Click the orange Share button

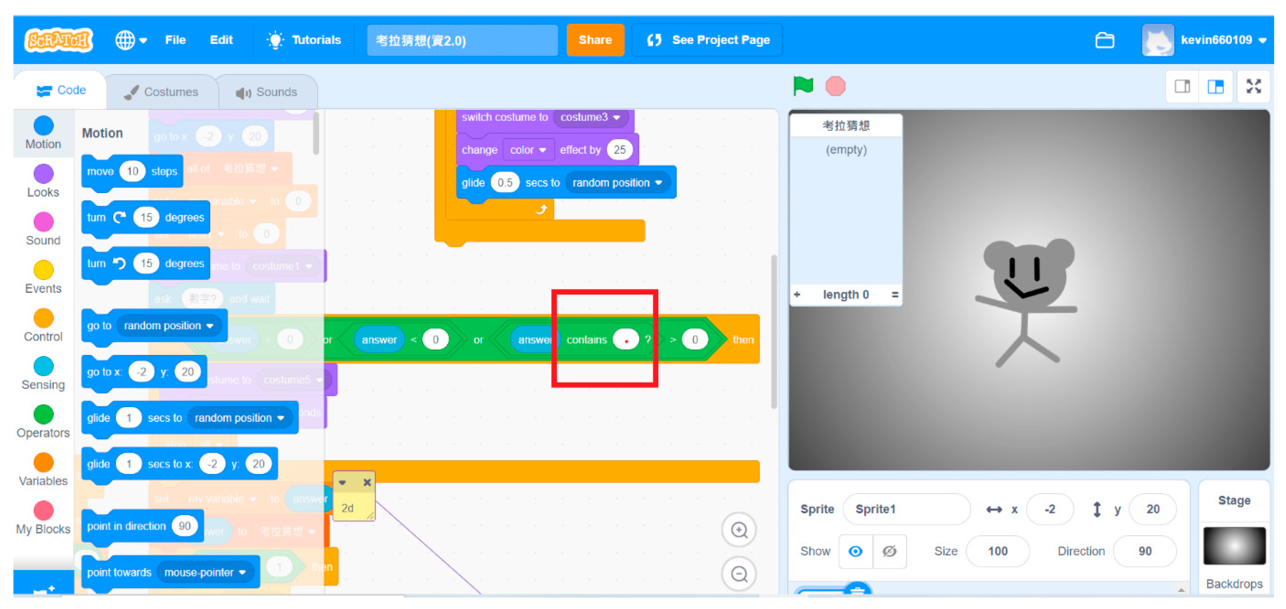(594, 40)
